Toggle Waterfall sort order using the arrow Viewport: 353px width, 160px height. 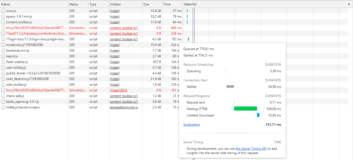[349, 4]
